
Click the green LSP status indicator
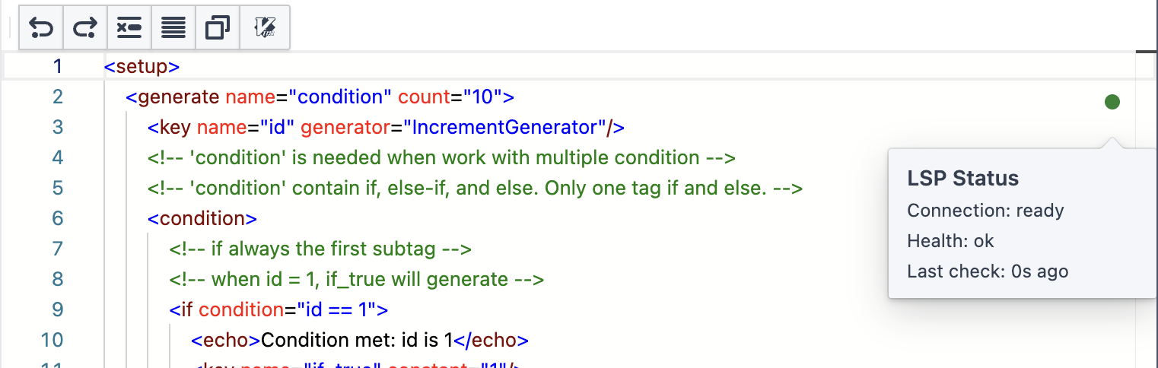[x=1112, y=102]
